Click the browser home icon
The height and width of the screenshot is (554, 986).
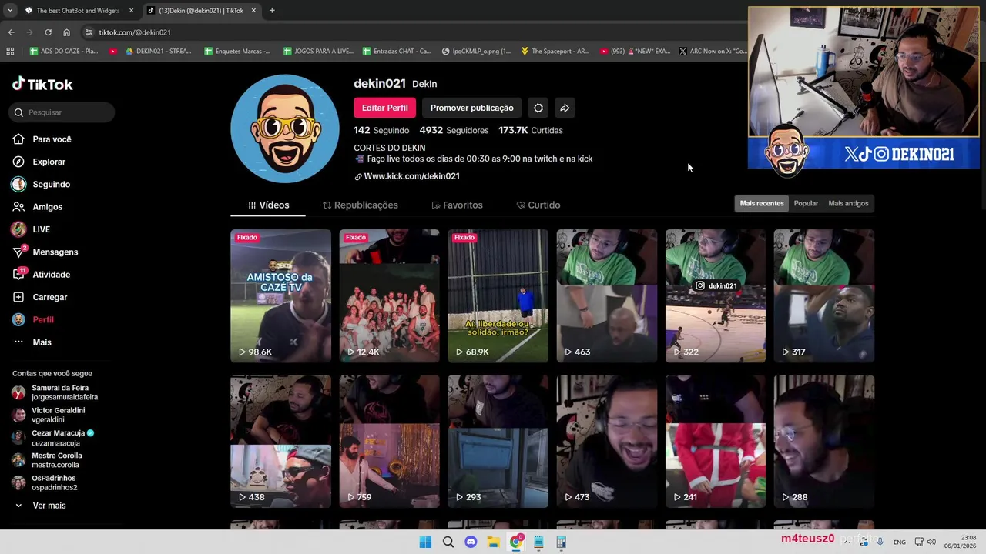click(66, 32)
